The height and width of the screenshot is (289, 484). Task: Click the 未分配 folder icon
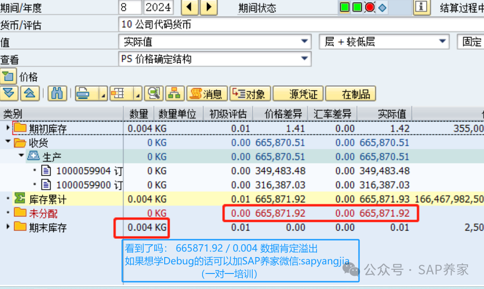pyautogui.click(x=20, y=212)
